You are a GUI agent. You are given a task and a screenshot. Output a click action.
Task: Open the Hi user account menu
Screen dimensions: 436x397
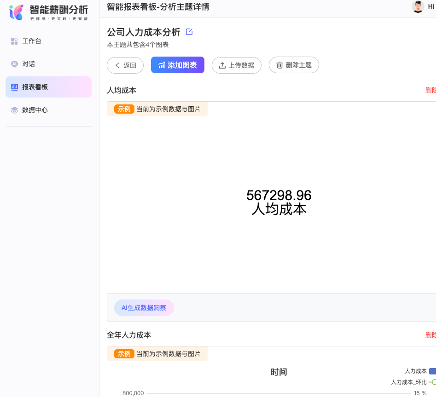tap(431, 6)
